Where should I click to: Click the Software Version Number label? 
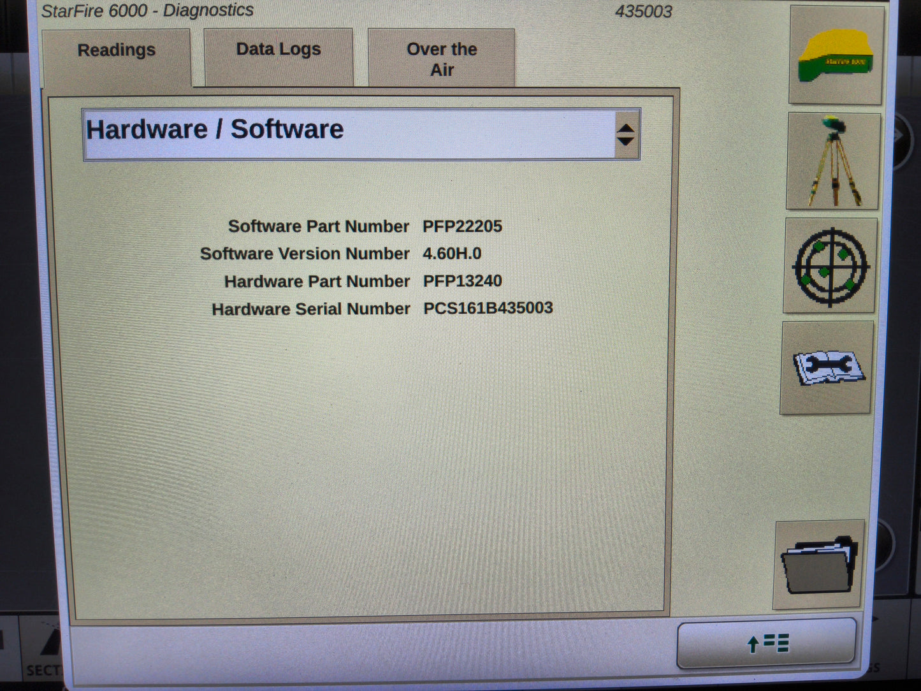click(x=305, y=254)
